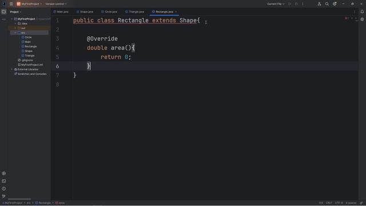Screen dimensions: 366x206
Task: Collapse the MyFirstProject root node
Action: (11, 19)
